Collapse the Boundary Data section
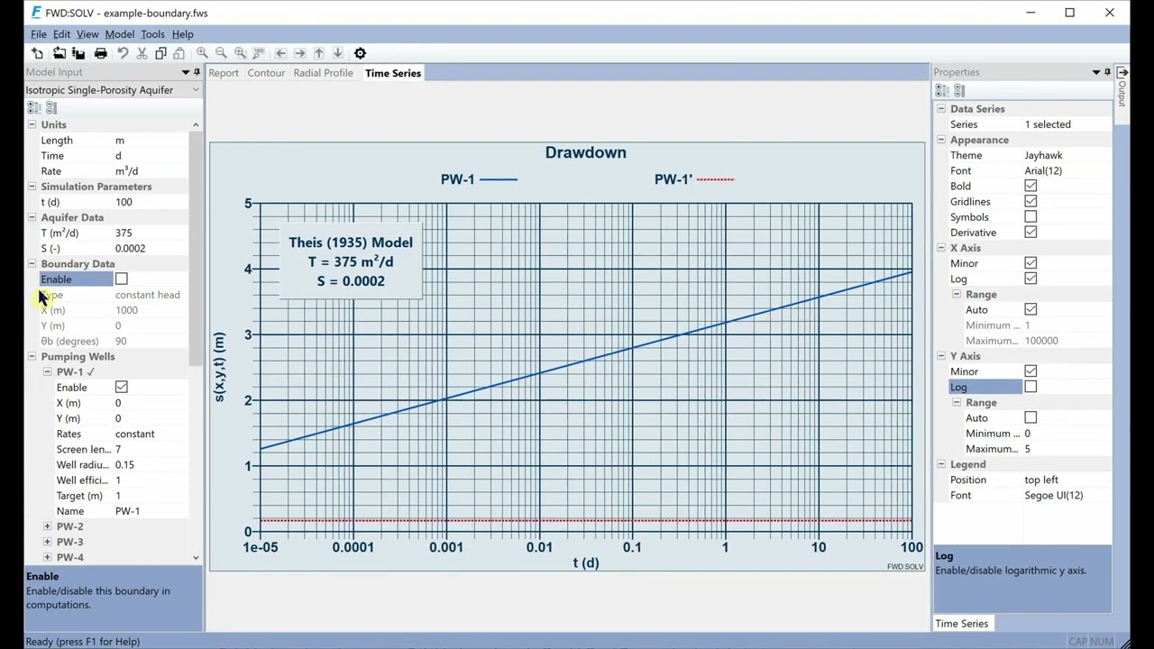 (x=32, y=264)
